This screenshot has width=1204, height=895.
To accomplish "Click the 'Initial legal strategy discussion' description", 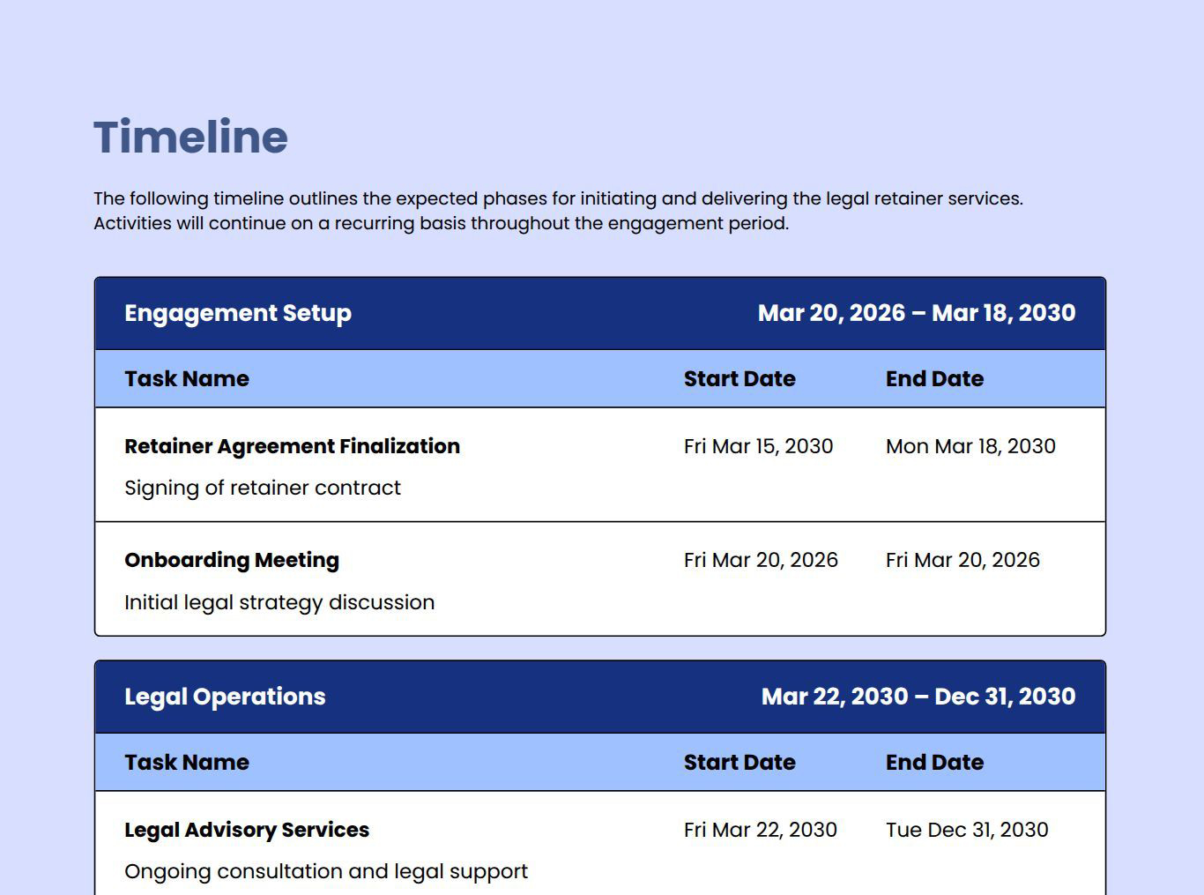I will click(279, 602).
